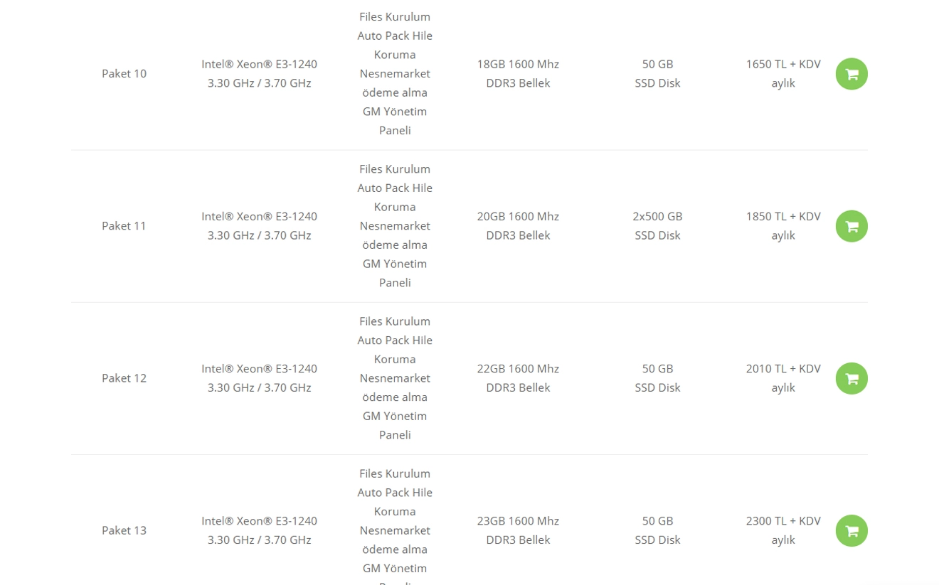Click the 22GB 1600 Mhz DDR3 Bellek text
939x585 pixels.
coord(518,377)
